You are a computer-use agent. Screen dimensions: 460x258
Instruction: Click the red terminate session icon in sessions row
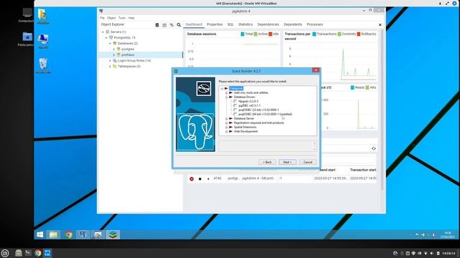[192, 178]
